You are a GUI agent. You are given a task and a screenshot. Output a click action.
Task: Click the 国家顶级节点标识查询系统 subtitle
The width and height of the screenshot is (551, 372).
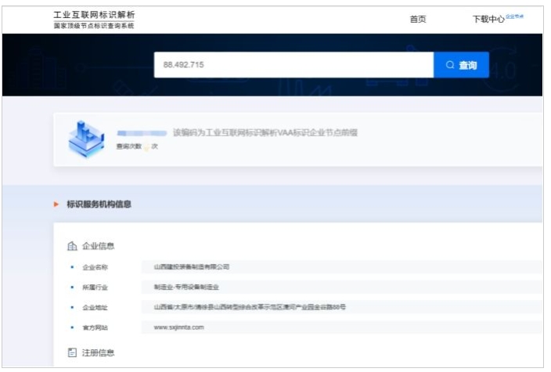[x=94, y=26]
